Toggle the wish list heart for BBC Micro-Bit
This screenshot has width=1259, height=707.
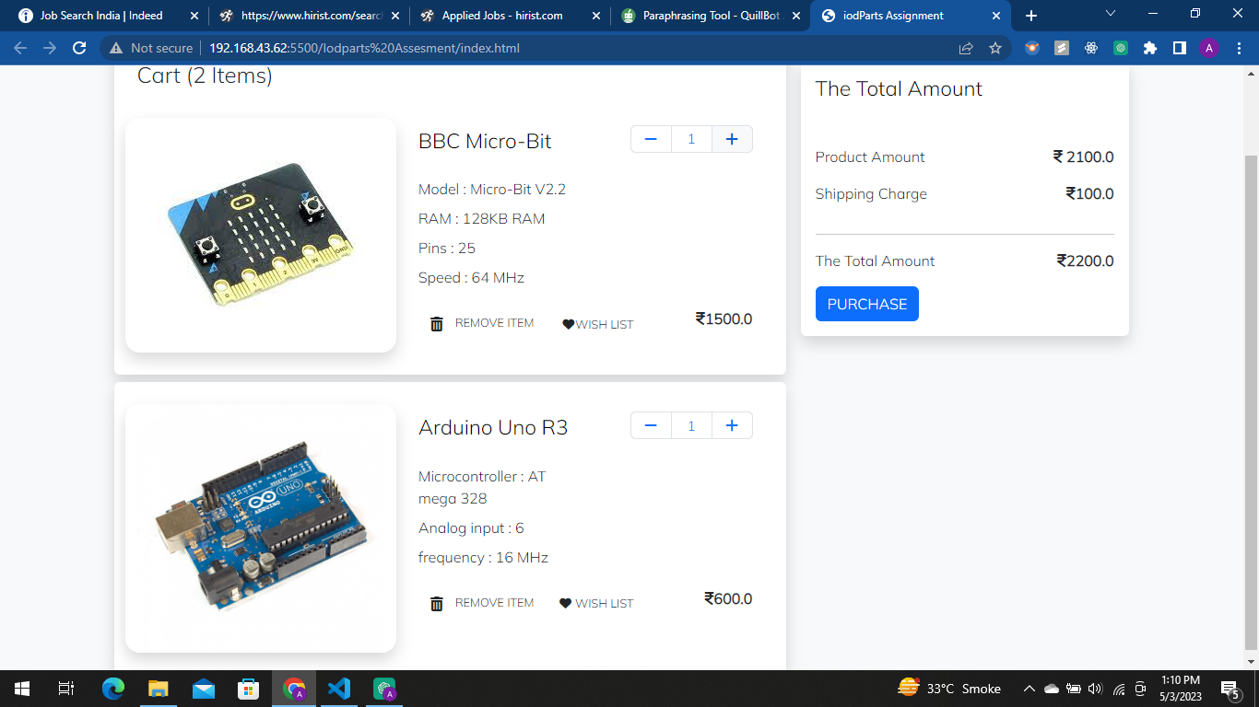[x=569, y=323]
